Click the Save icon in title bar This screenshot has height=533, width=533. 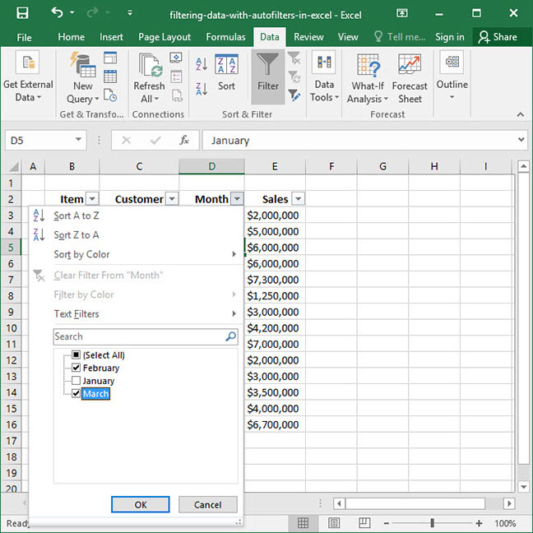(22, 13)
